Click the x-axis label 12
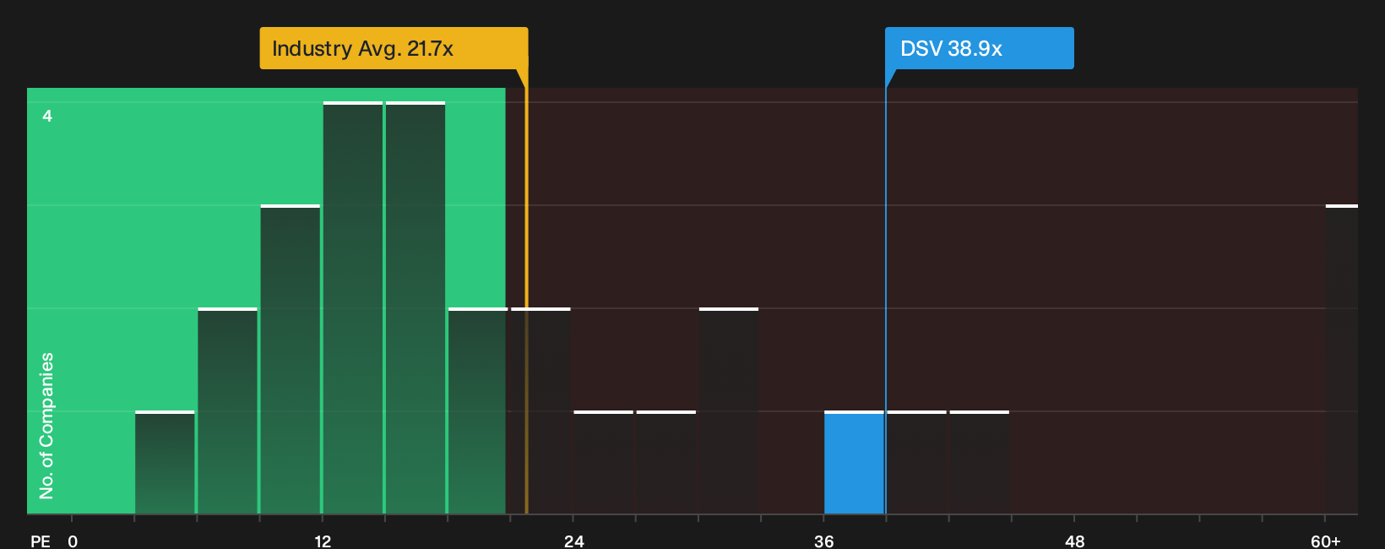The height and width of the screenshot is (549, 1385). coord(323,541)
